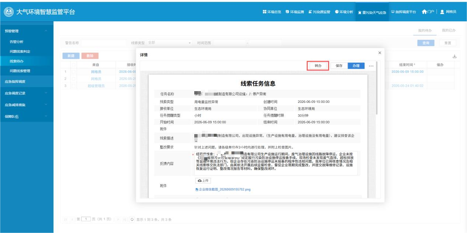Open the 线索类型 dropdown showing 全部
This screenshot has height=233, width=467.
[x=170, y=43]
